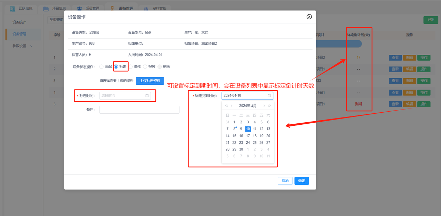Click the 备注 text input field
The height and width of the screenshot is (216, 441).
[139, 110]
